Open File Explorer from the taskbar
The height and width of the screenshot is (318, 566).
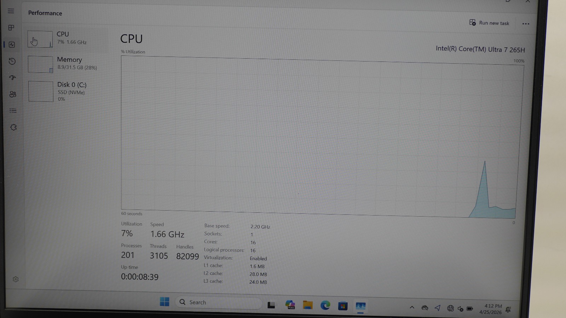pyautogui.click(x=308, y=305)
